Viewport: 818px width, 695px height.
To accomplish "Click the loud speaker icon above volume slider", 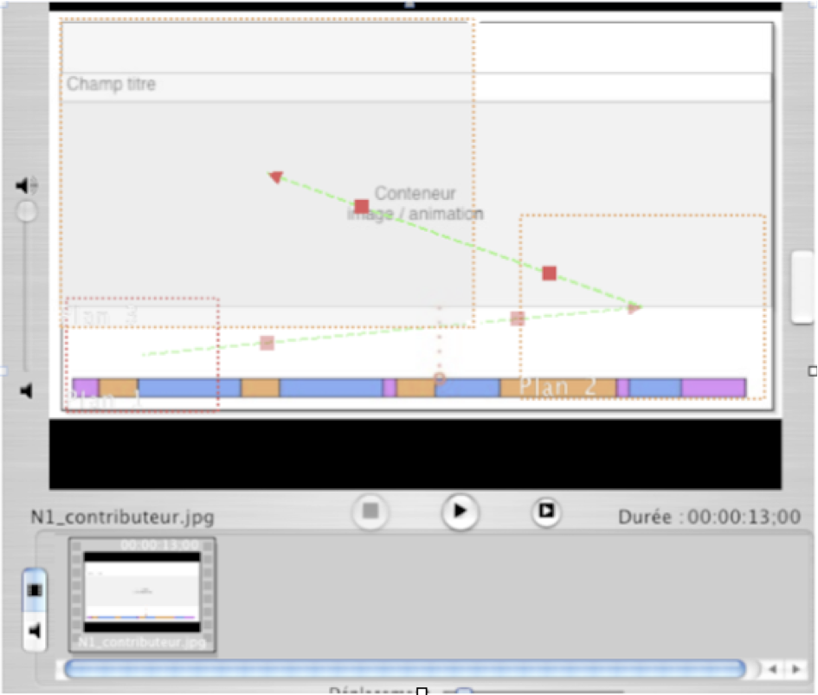I will (27, 185).
